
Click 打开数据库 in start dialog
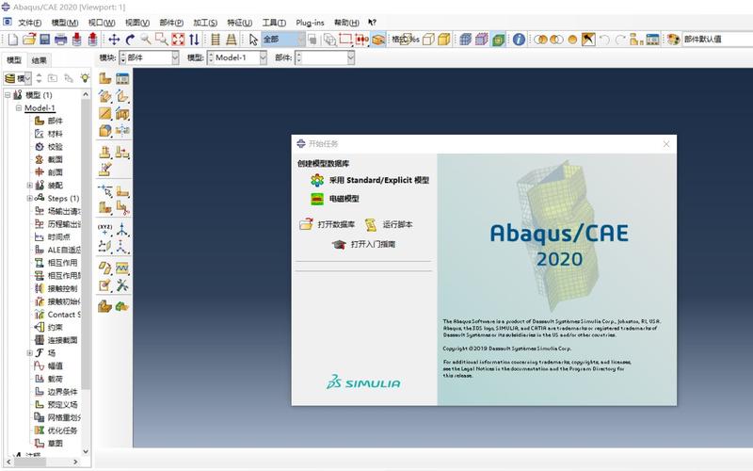(335, 225)
